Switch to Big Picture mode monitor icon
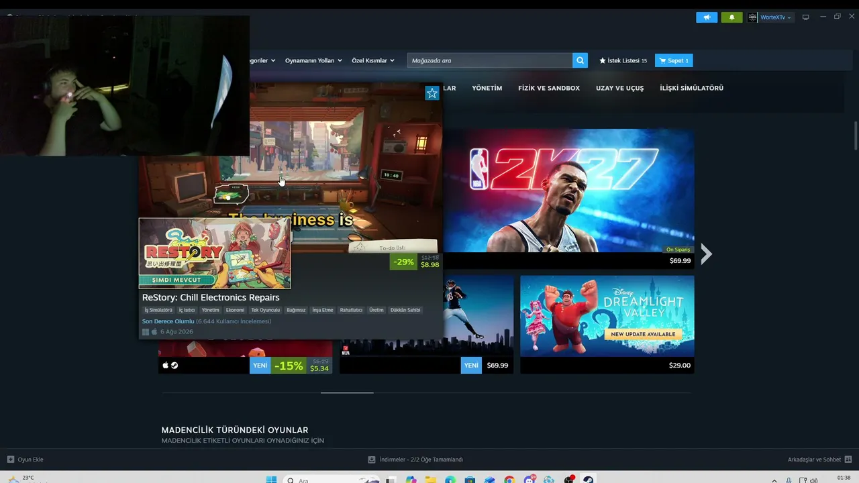This screenshot has width=859, height=483. click(x=806, y=17)
